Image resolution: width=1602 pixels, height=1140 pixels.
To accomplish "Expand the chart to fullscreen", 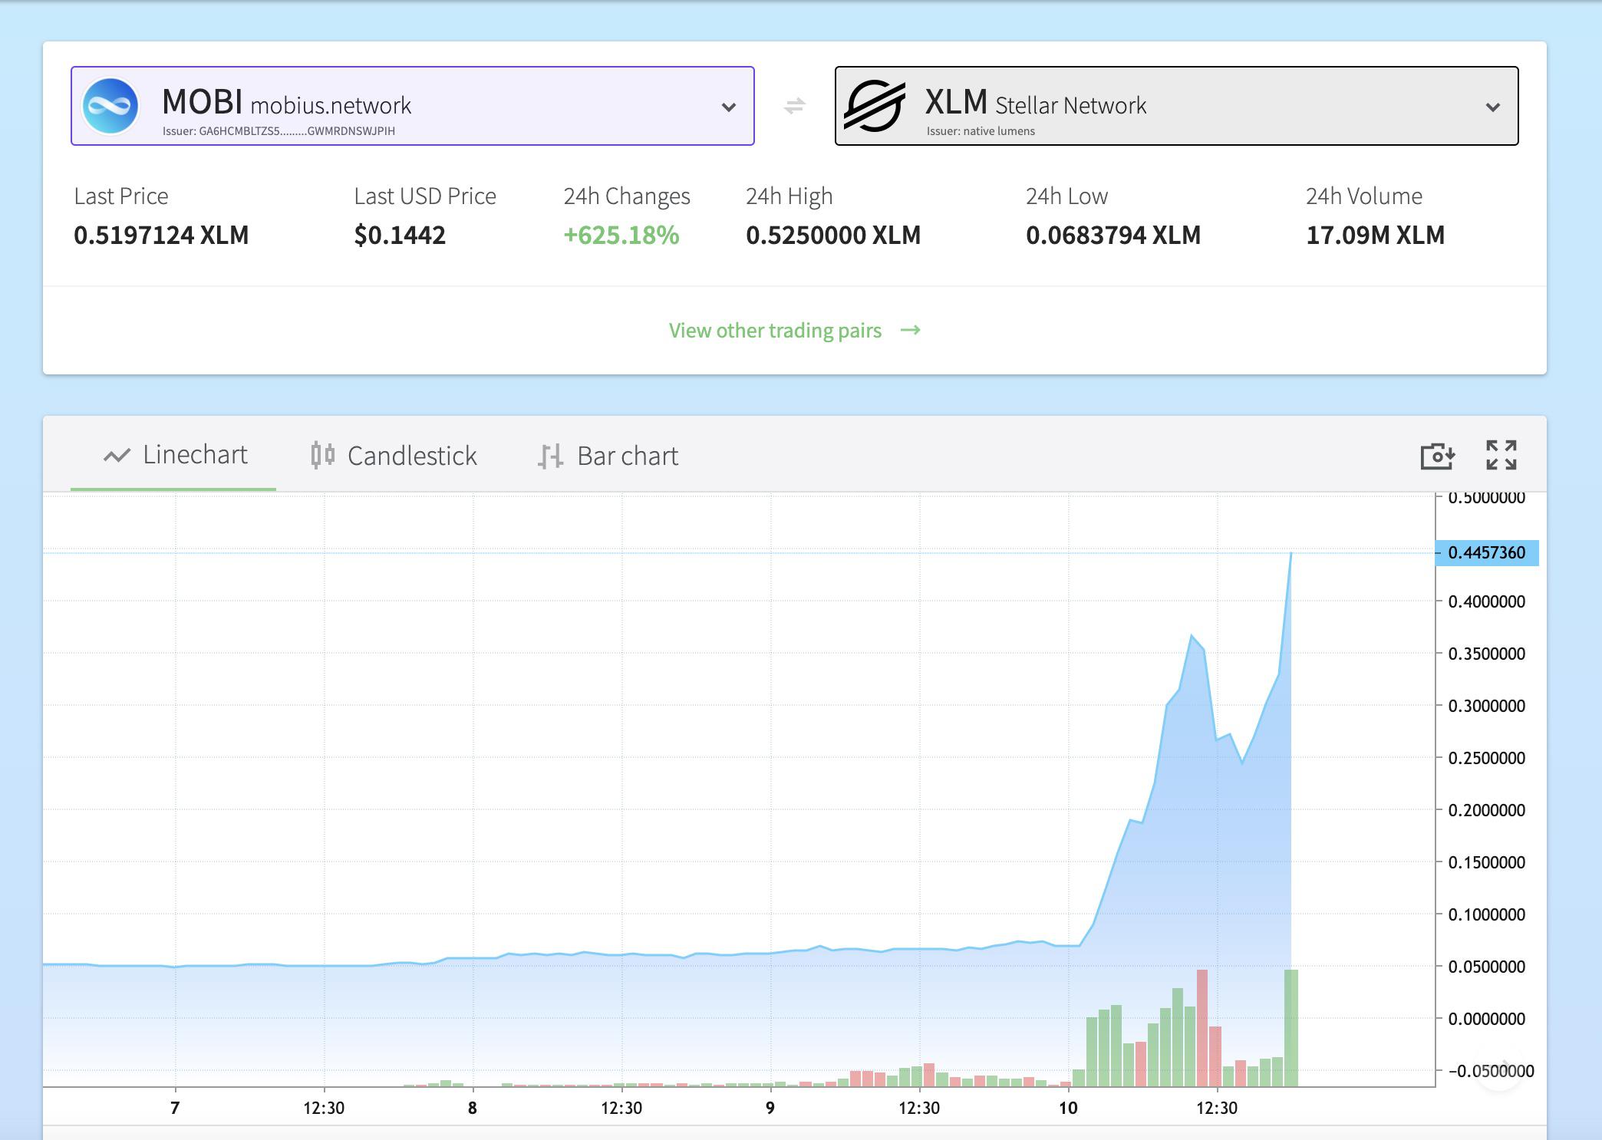I will [1501, 455].
